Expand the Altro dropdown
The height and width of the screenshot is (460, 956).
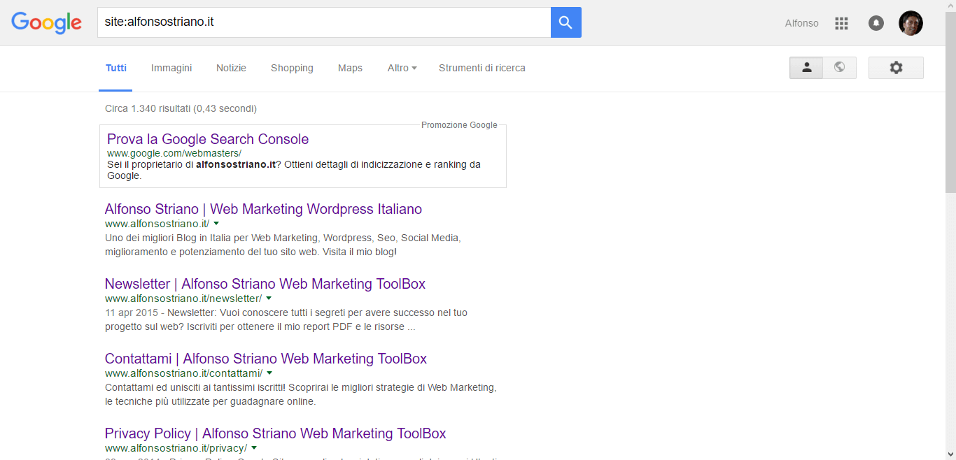point(402,68)
